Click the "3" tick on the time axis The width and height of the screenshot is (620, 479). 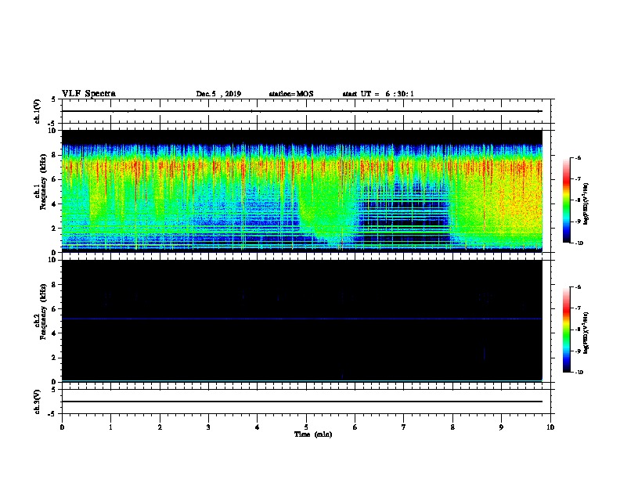click(x=208, y=427)
